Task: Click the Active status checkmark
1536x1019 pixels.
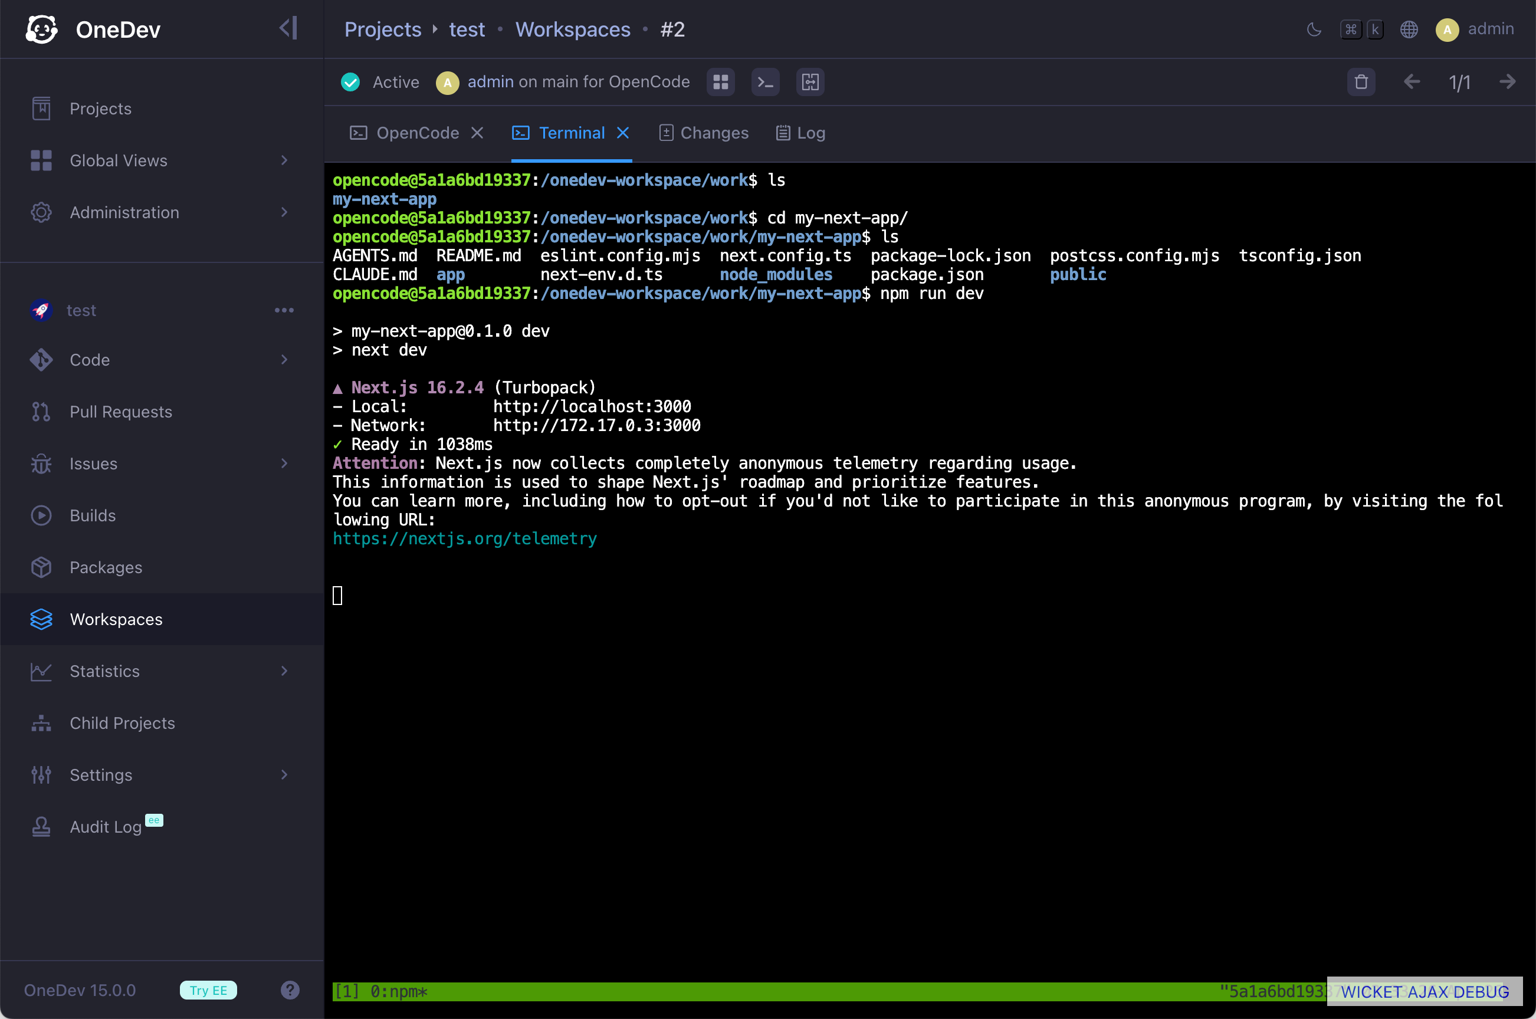Action: 350,82
